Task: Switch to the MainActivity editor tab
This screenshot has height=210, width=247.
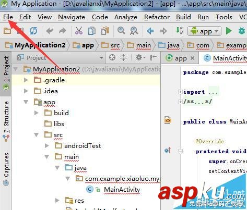Action: coord(225,58)
